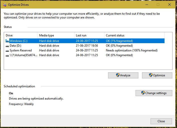Minimize the Optimize Drives window
Viewport: 177px width, 128px height.
pos(147,5)
